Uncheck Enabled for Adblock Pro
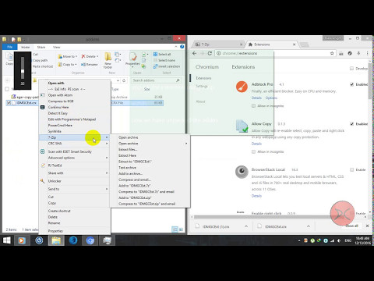 click(351, 84)
